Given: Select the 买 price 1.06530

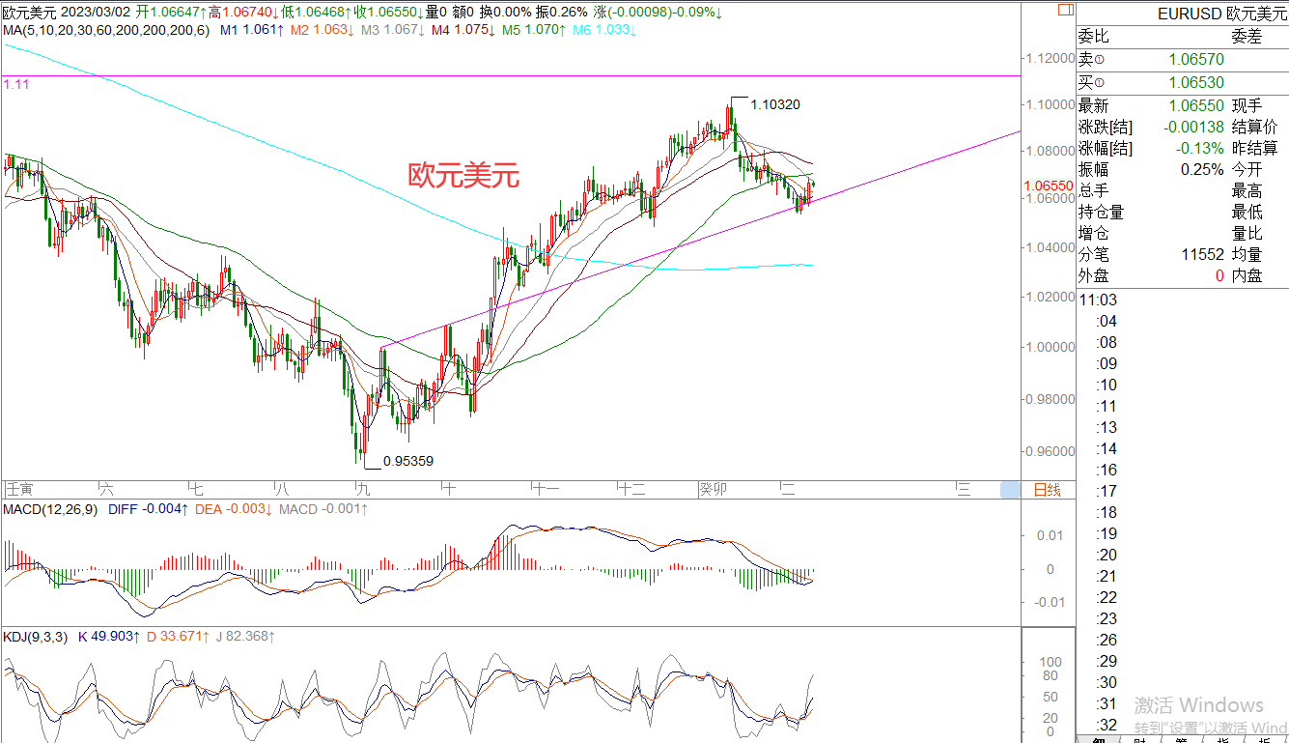Looking at the screenshot, I should (1195, 84).
